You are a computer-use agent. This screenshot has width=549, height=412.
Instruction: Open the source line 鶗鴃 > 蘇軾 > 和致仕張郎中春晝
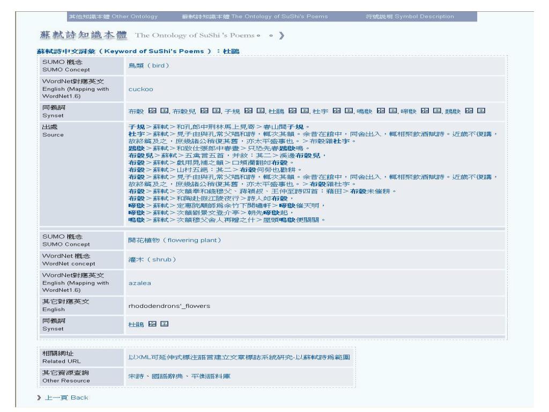(219, 148)
